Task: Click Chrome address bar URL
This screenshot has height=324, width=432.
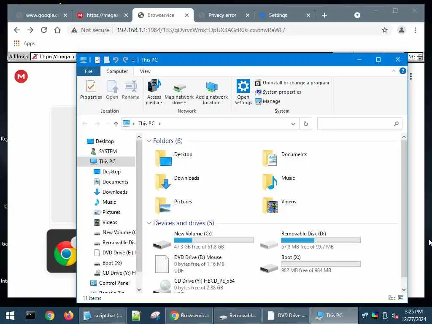Action: [201, 30]
